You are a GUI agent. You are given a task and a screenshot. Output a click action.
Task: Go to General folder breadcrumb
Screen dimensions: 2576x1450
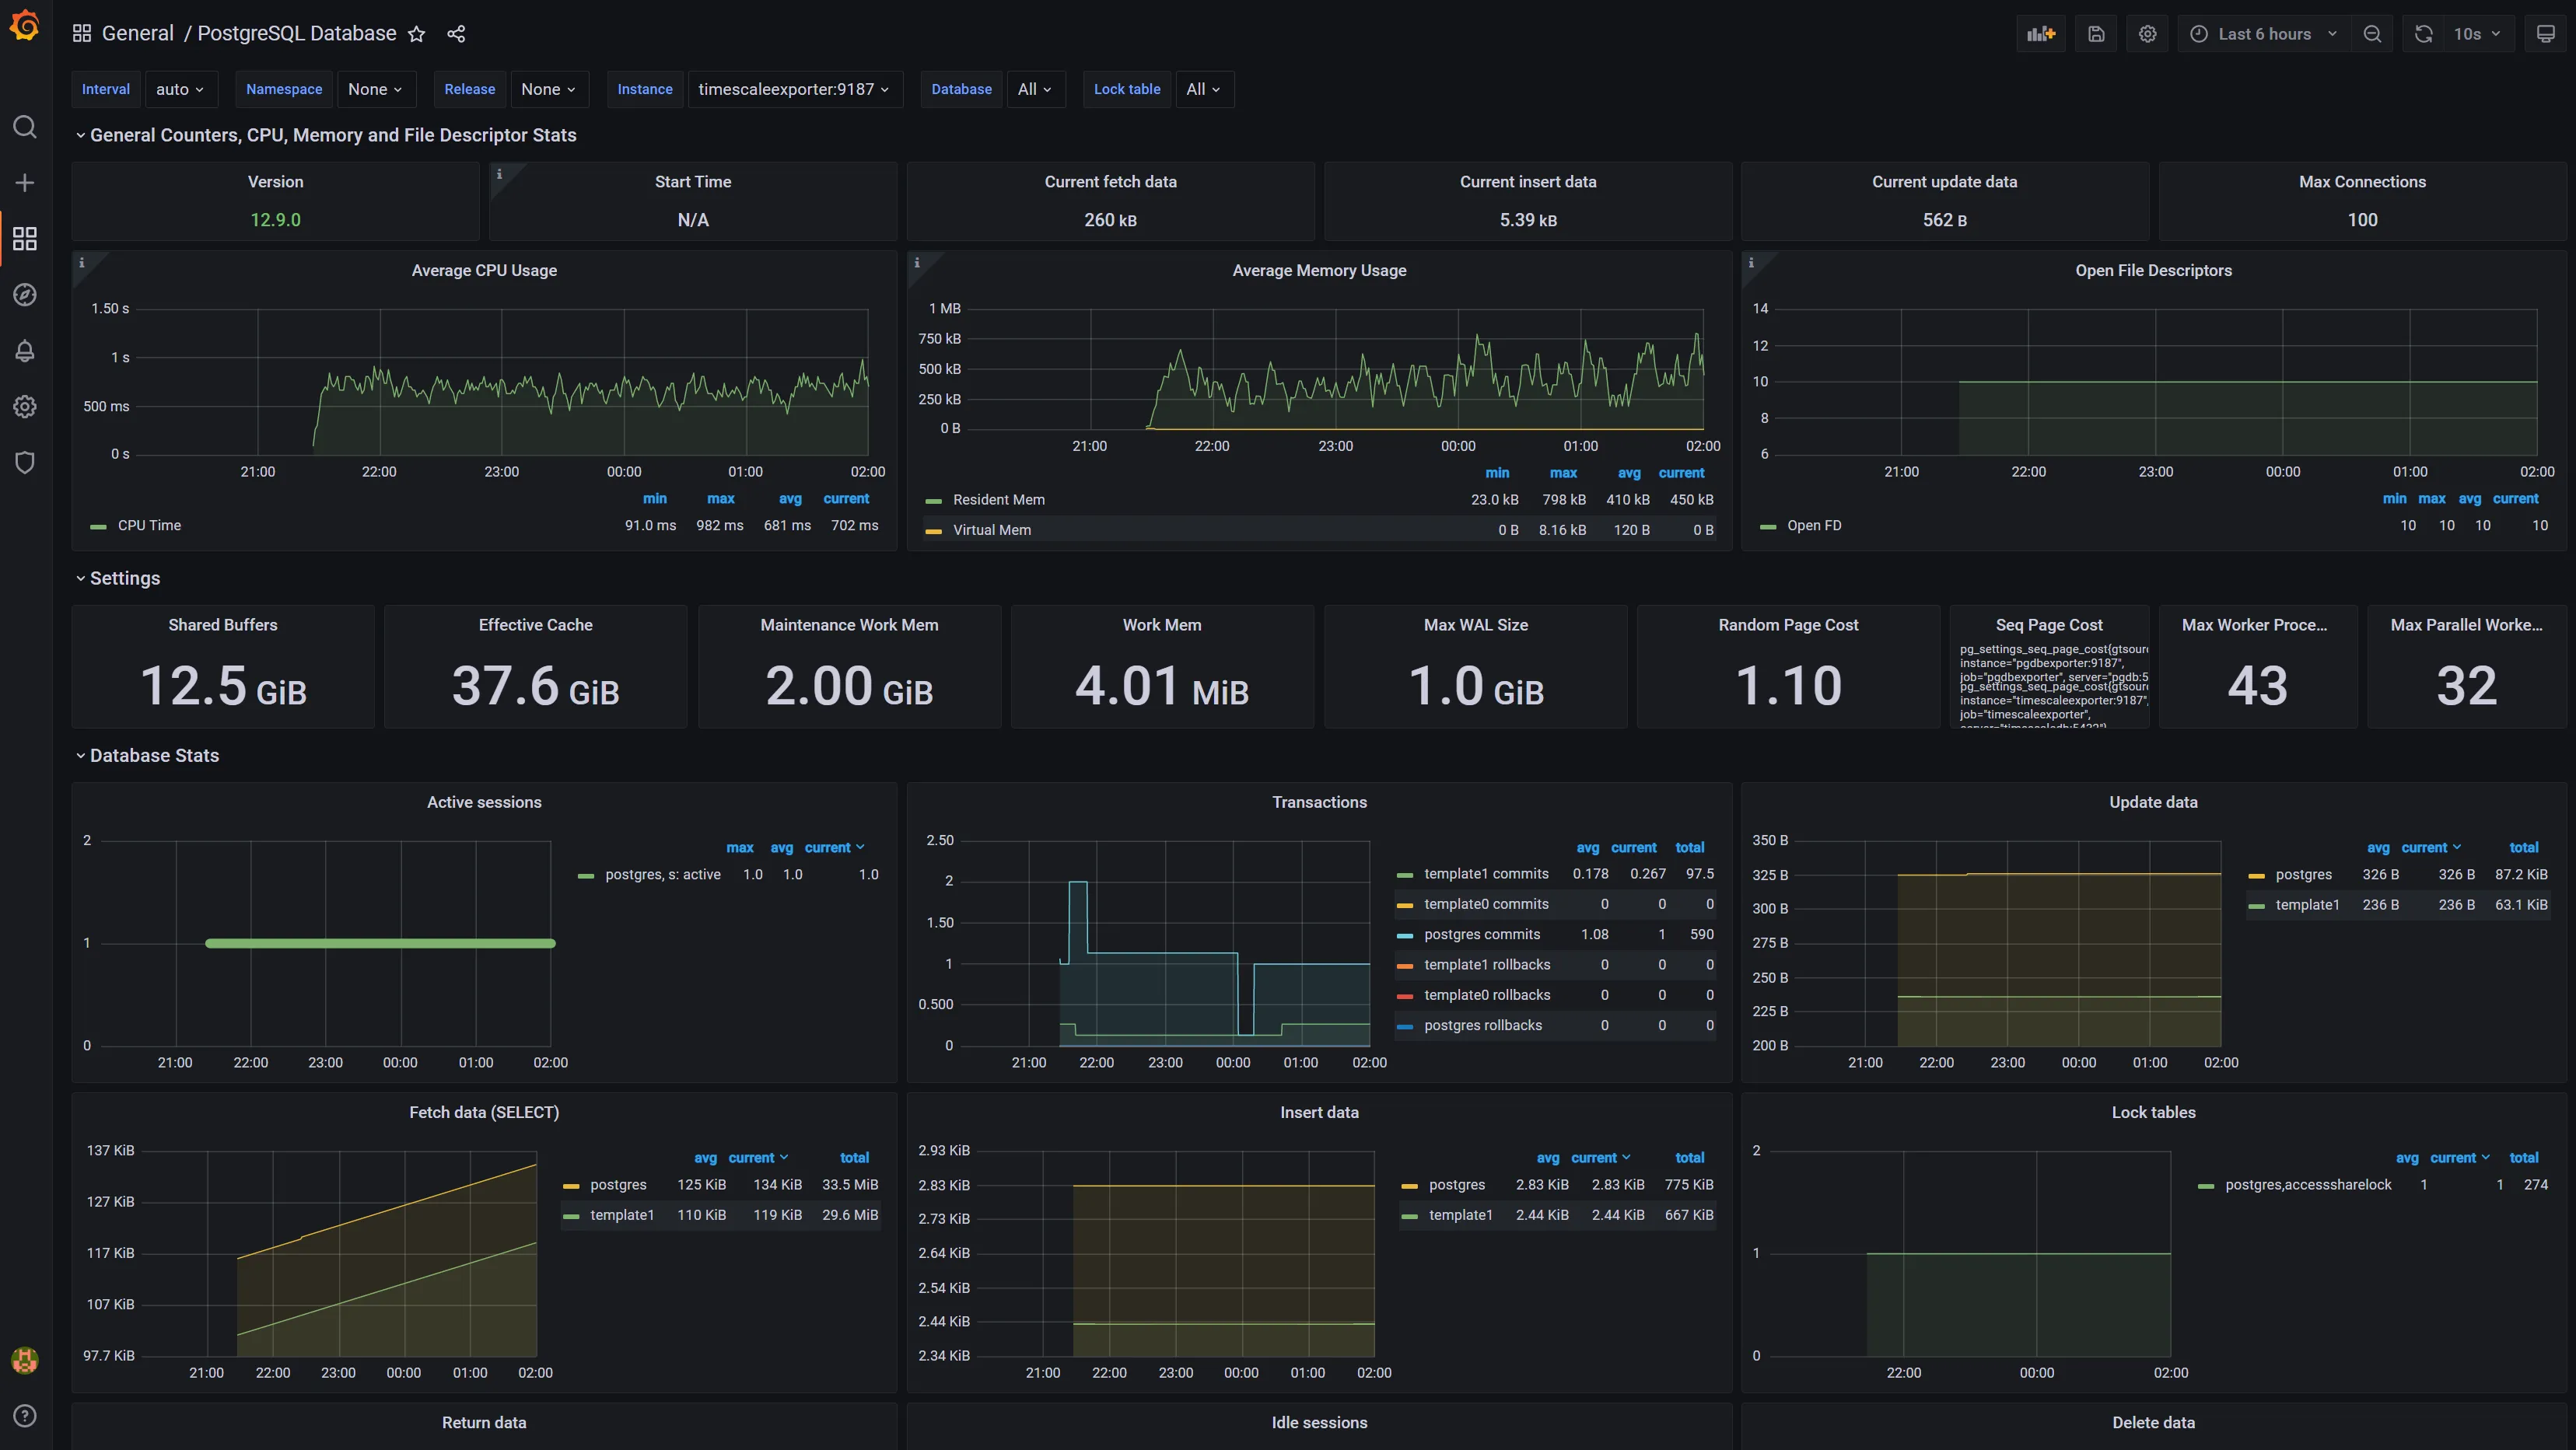coord(138,34)
